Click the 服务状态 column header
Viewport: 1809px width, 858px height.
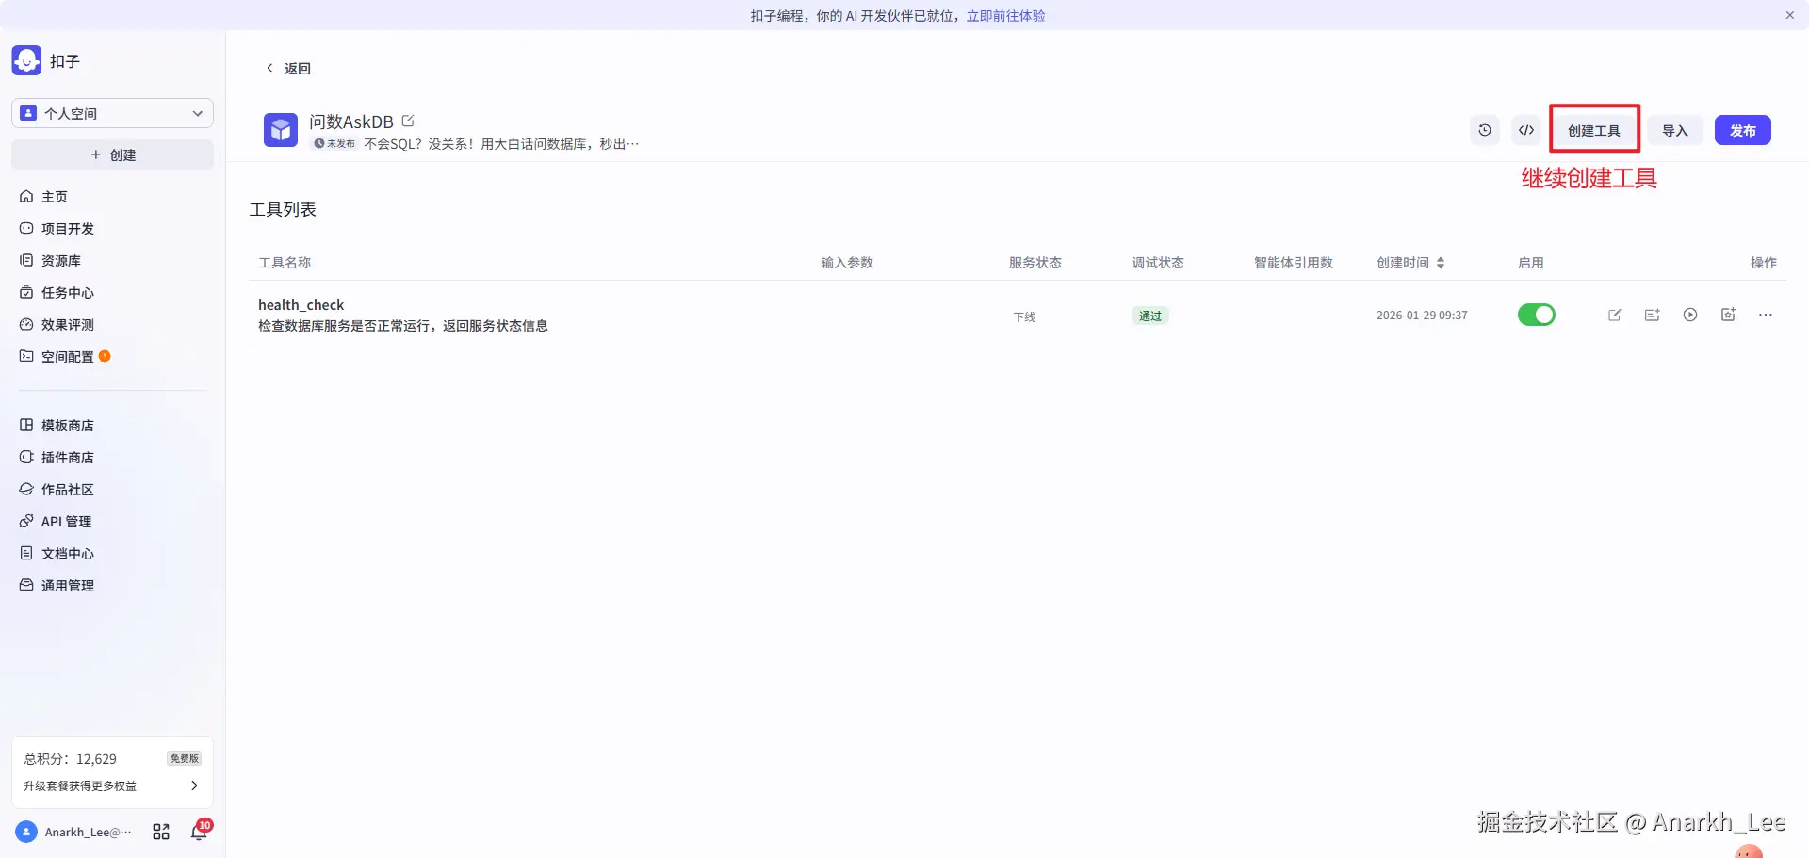[x=1035, y=263]
